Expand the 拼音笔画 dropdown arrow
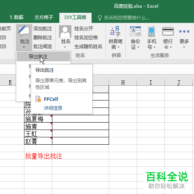Image resolution: width=194 pixels, height=194 pixels. pyautogui.click(x=119, y=47)
